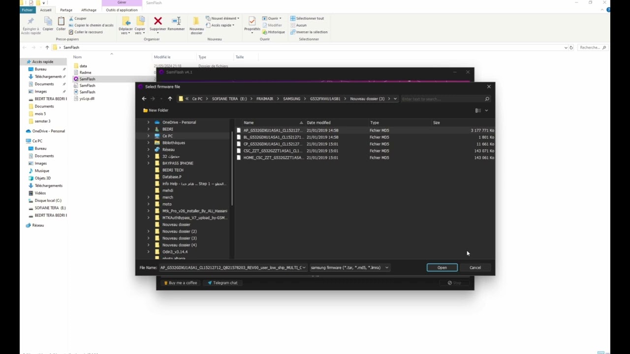
Task: Open path history dropdown in dialog
Action: click(x=395, y=99)
